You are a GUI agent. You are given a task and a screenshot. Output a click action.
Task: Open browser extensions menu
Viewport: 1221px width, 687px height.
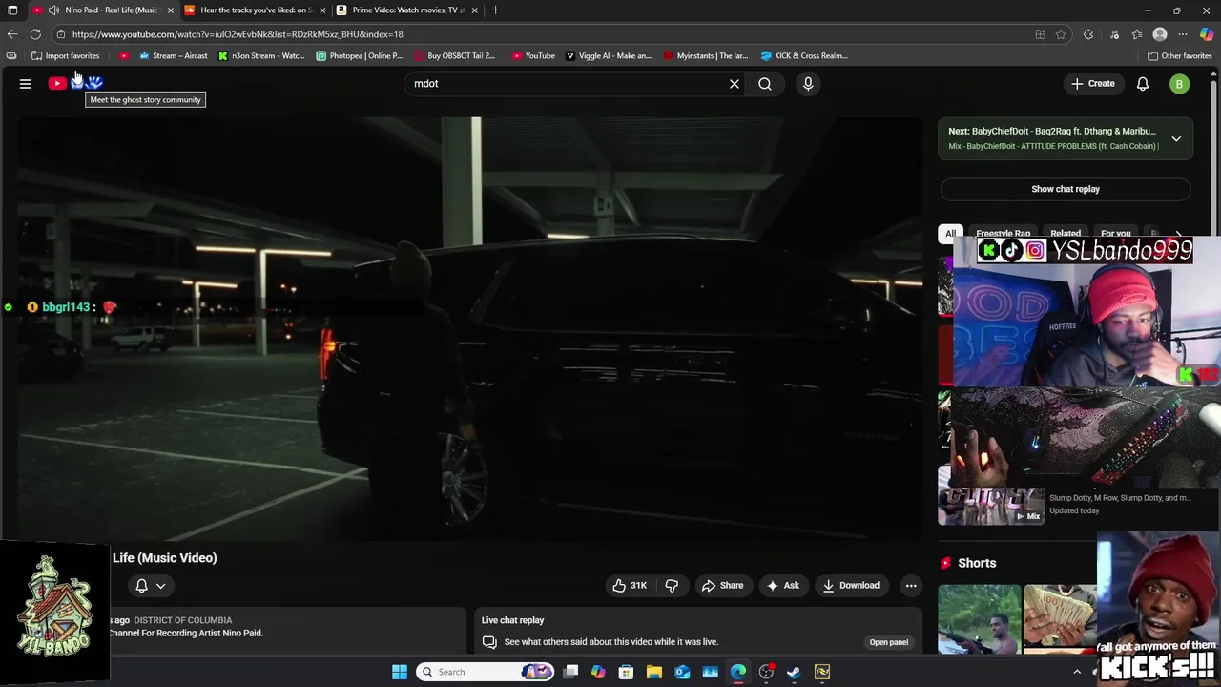tap(1088, 34)
